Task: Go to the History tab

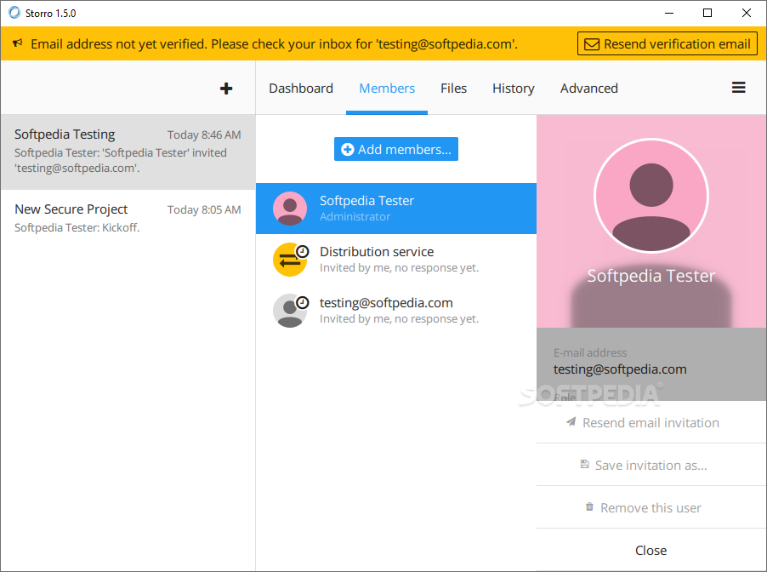Action: [x=513, y=89]
